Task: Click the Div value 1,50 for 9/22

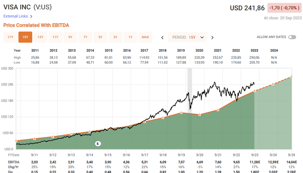Action: coord(236,172)
